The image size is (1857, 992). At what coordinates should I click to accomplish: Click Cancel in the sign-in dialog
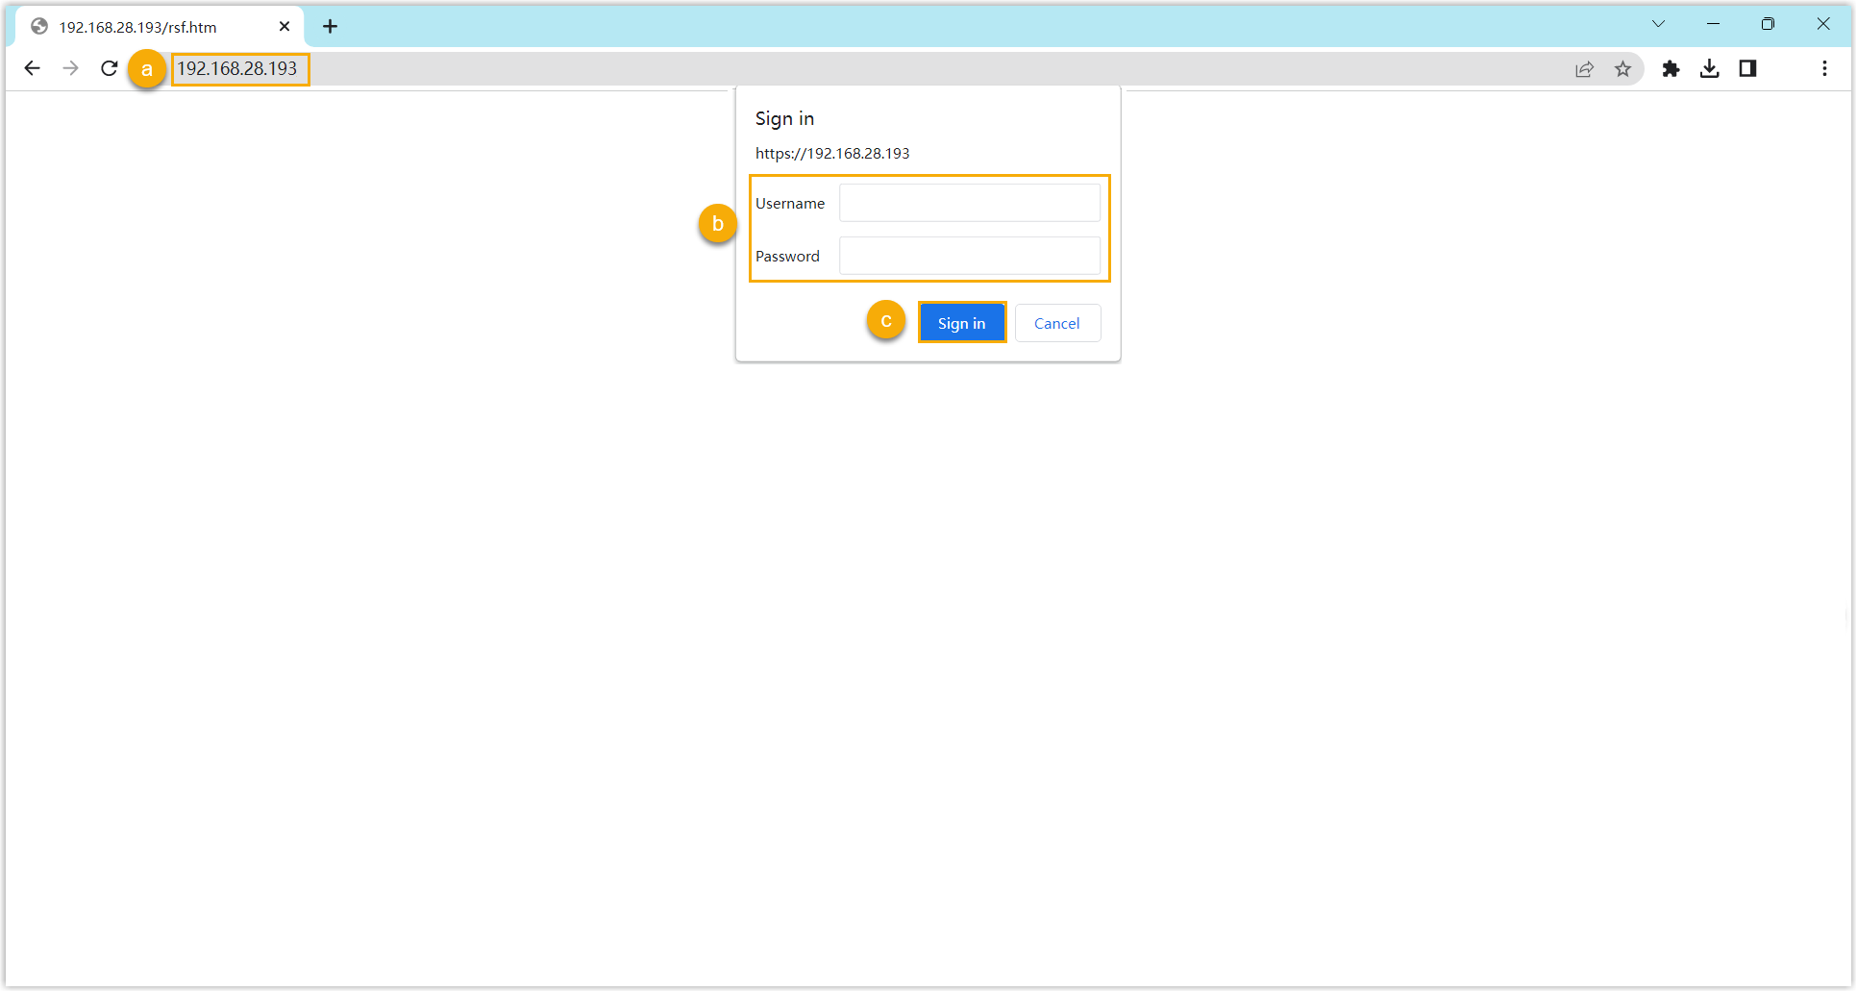pyautogui.click(x=1056, y=323)
